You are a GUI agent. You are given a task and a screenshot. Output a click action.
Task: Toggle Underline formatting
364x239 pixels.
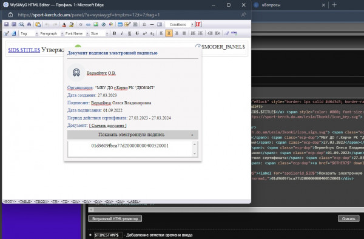click(130, 33)
